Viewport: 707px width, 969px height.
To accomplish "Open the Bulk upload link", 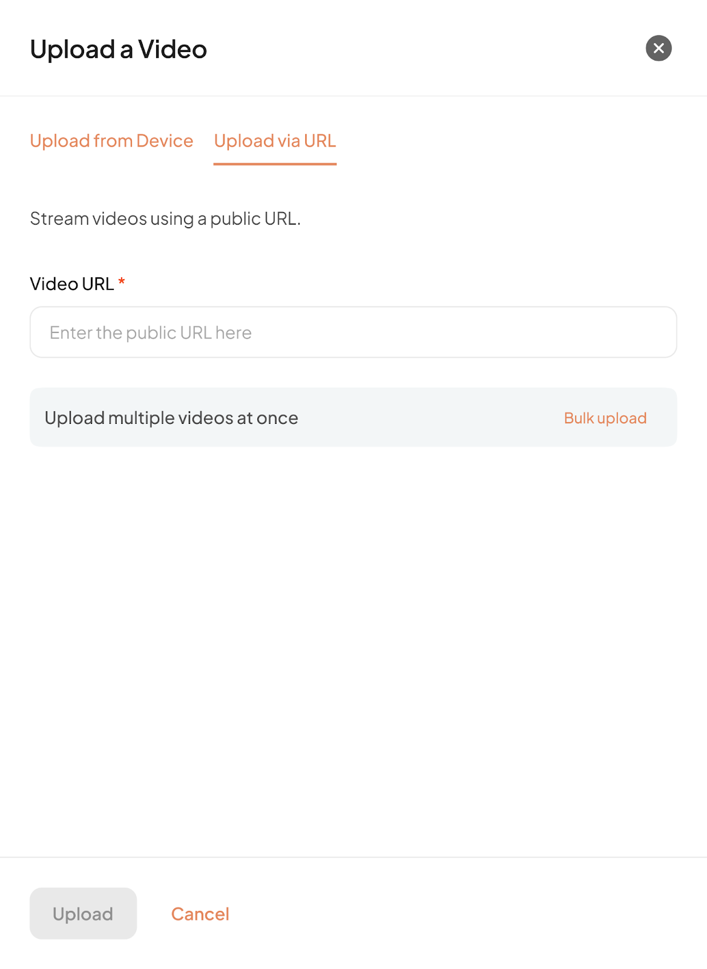I will tap(605, 418).
